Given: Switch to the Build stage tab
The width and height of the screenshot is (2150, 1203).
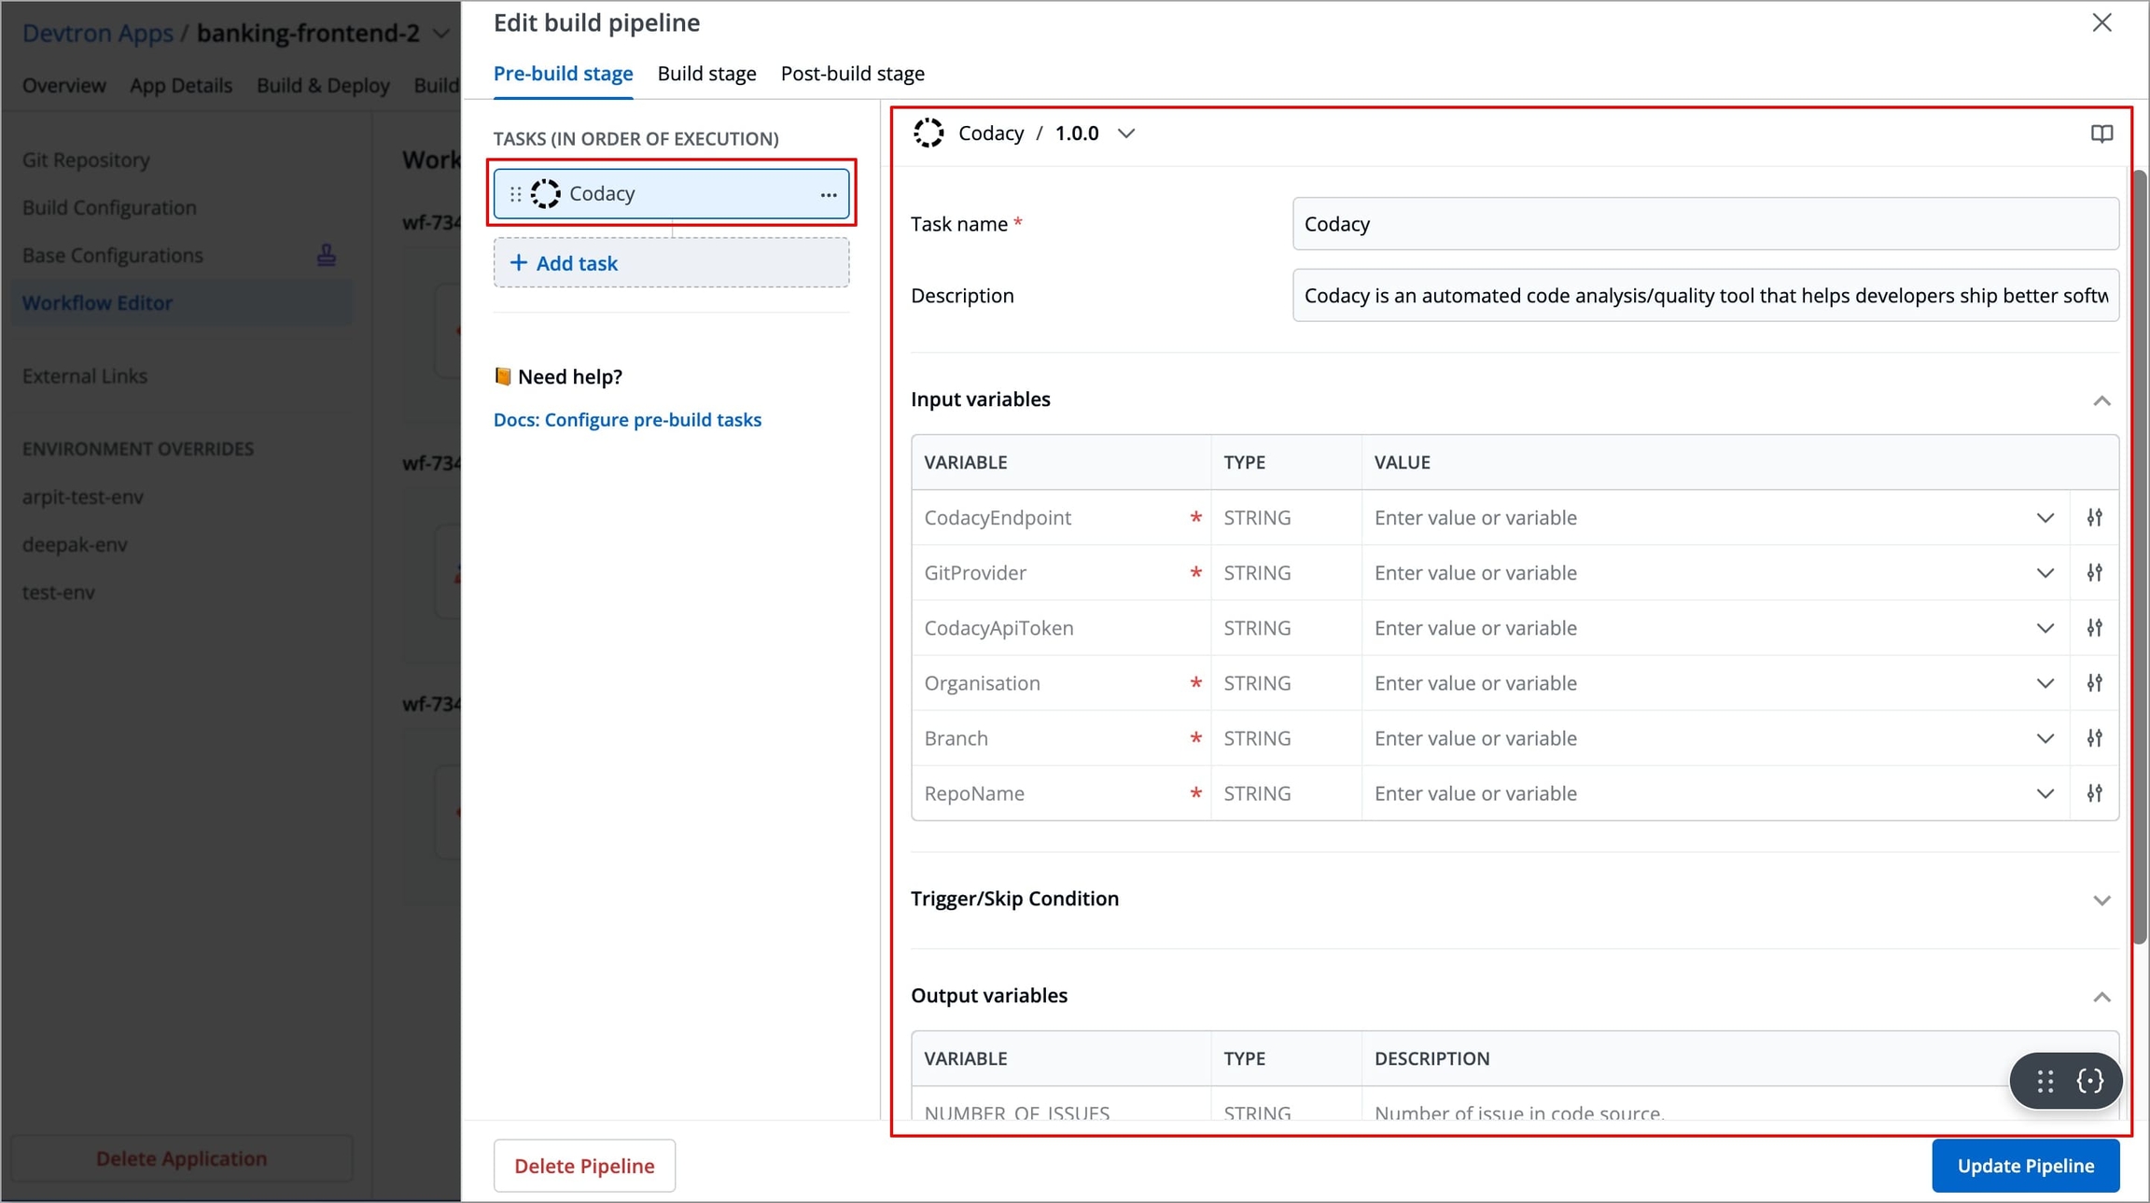Looking at the screenshot, I should (706, 74).
